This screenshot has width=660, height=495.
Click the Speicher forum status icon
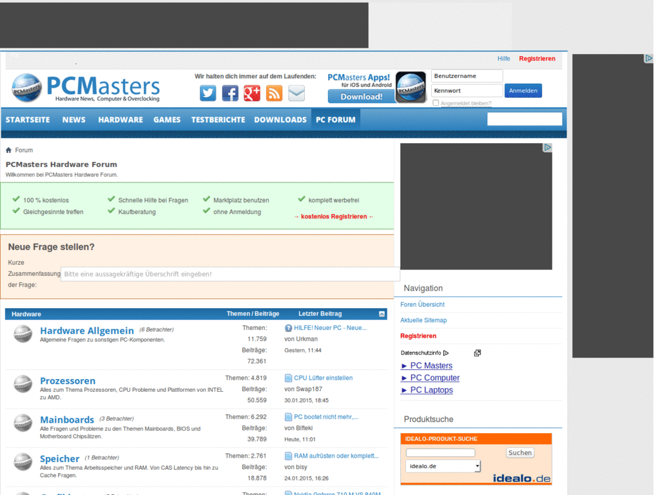[x=23, y=461]
